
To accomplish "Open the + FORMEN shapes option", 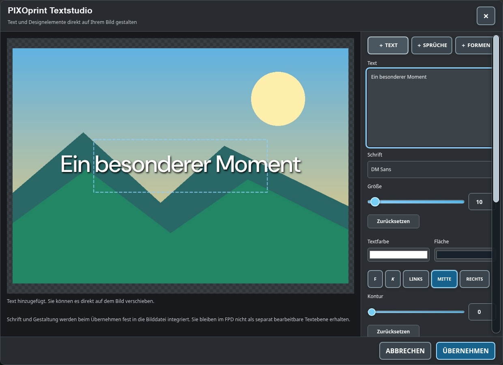I will [x=475, y=45].
